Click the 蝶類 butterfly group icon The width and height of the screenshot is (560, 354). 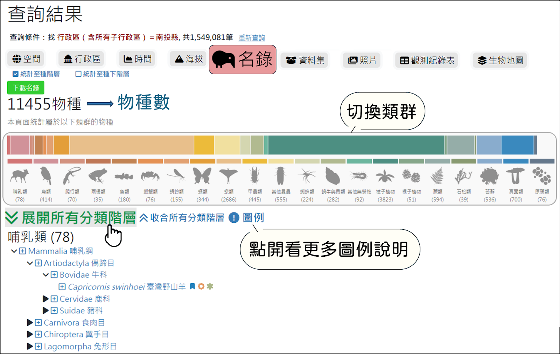click(202, 177)
